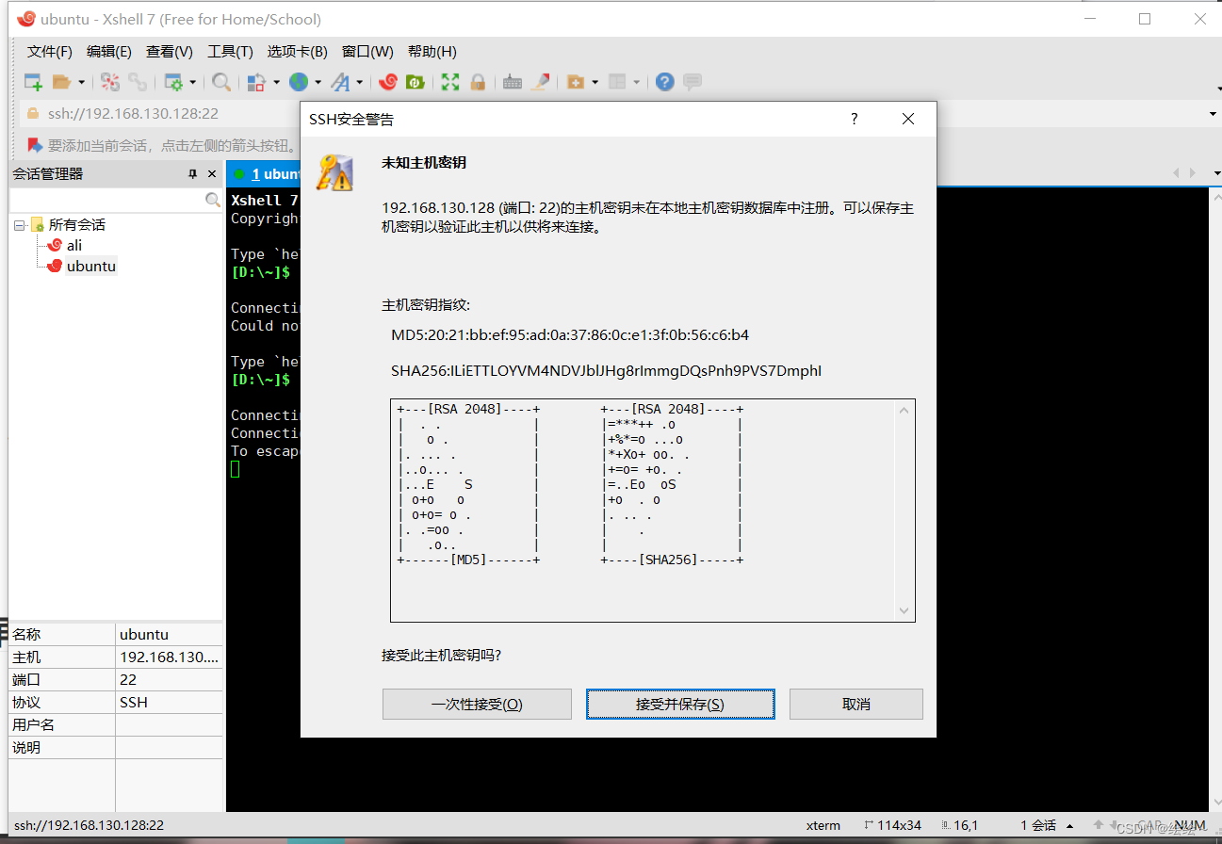Click the red swirl toolbar icon

pos(387,82)
